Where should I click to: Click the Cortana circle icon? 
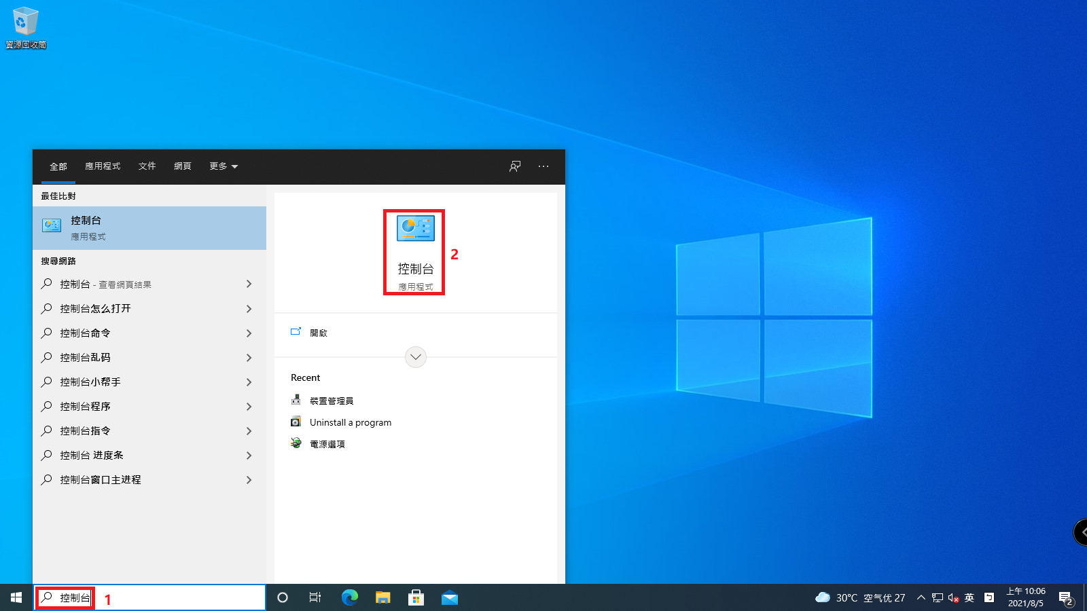click(x=283, y=597)
